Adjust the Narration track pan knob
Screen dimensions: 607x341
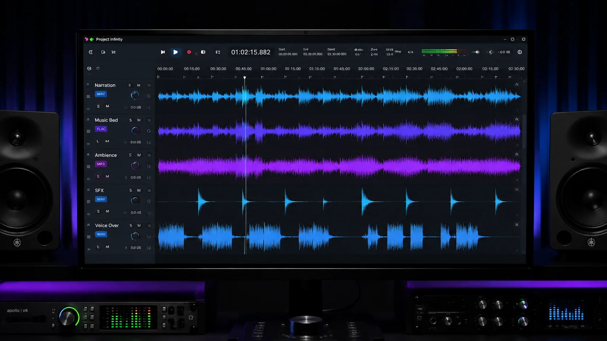pyautogui.click(x=135, y=95)
